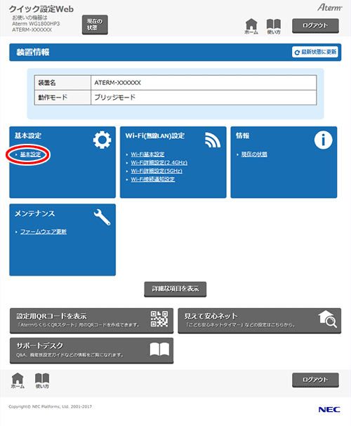This screenshot has height=426, width=351.
Task: Click the QR code icon
Action: pos(159,319)
